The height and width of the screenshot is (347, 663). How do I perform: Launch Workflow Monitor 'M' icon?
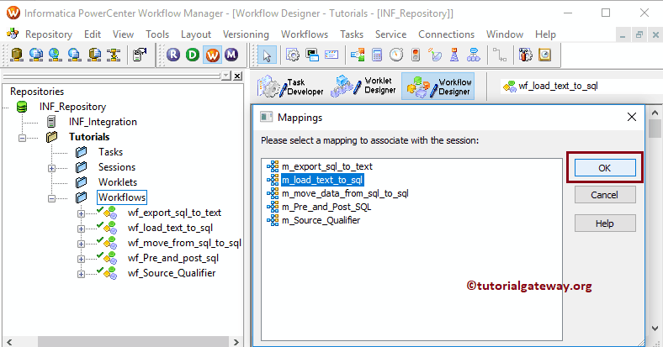click(231, 55)
